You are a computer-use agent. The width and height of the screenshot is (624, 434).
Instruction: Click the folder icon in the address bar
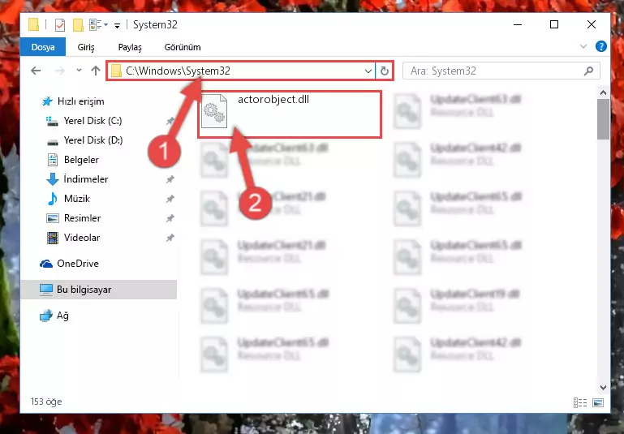click(x=116, y=71)
